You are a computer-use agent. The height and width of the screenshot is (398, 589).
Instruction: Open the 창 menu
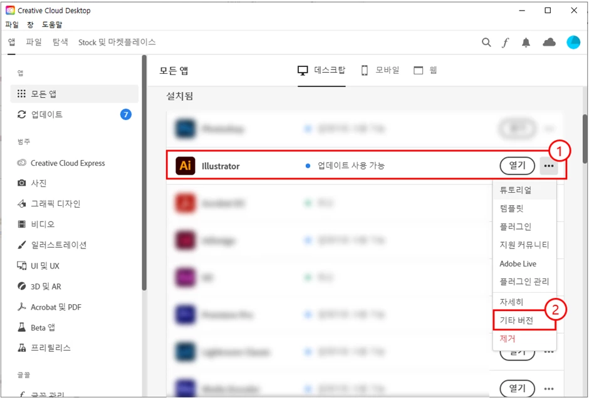(30, 25)
